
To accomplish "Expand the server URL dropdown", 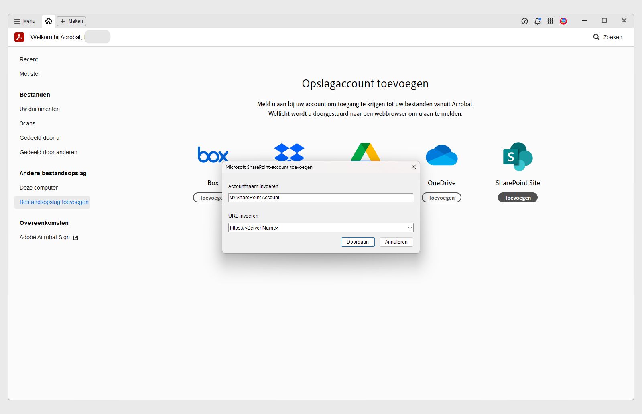I will pos(409,228).
